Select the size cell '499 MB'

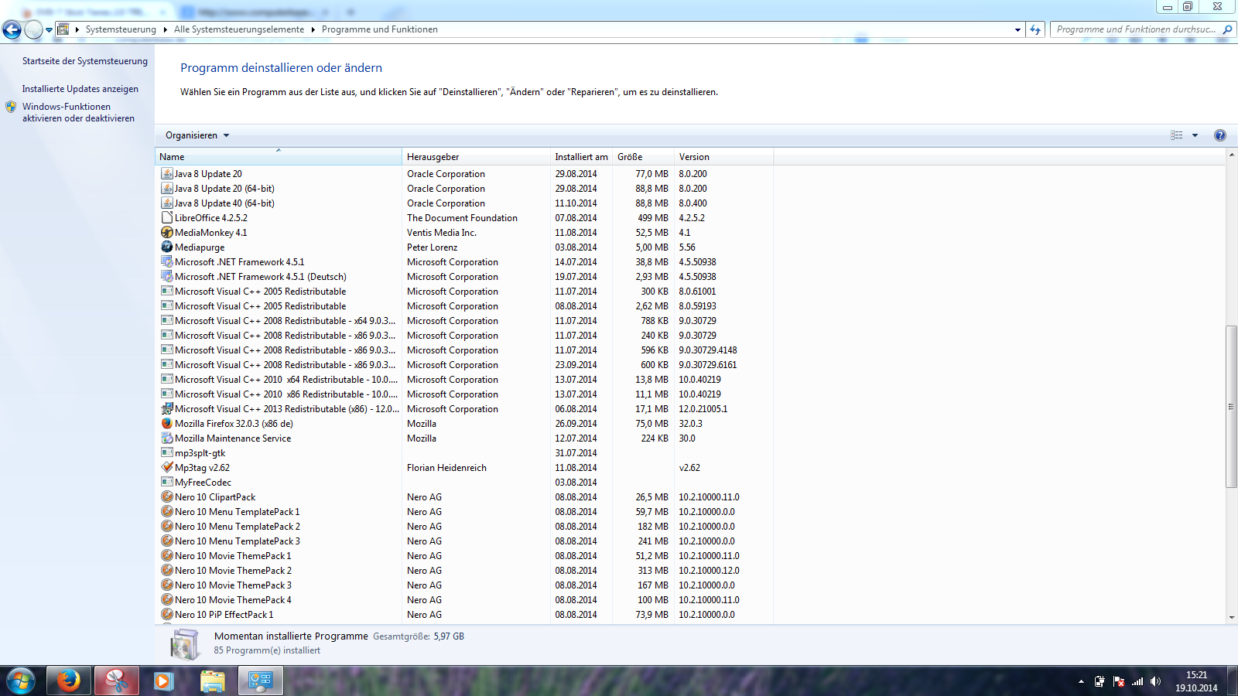tap(653, 218)
